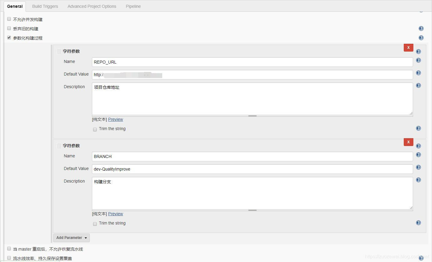Grab corner resize grip of 项目仓库地址 textarea
Viewport: 432px width, 262px height.
(x=411, y=113)
